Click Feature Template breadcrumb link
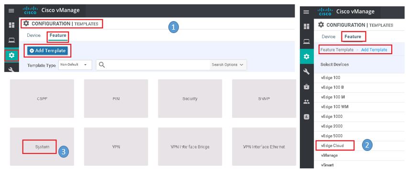 coord(337,50)
